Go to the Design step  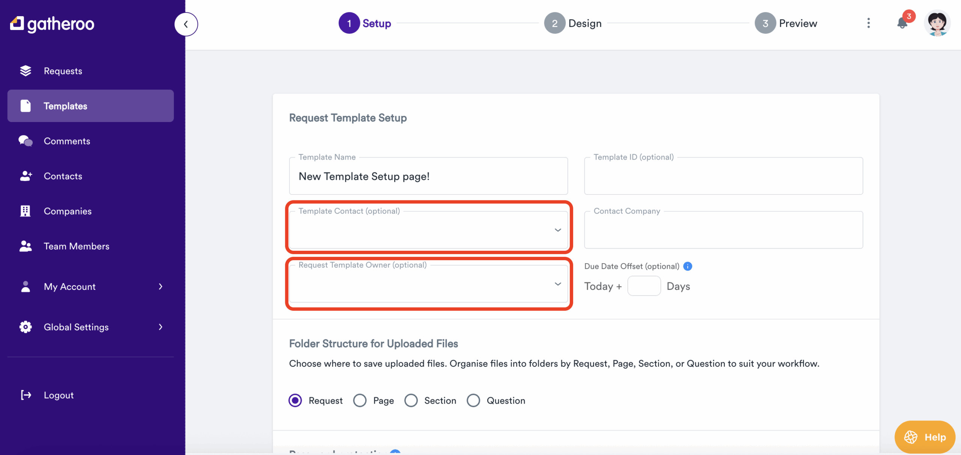point(573,23)
